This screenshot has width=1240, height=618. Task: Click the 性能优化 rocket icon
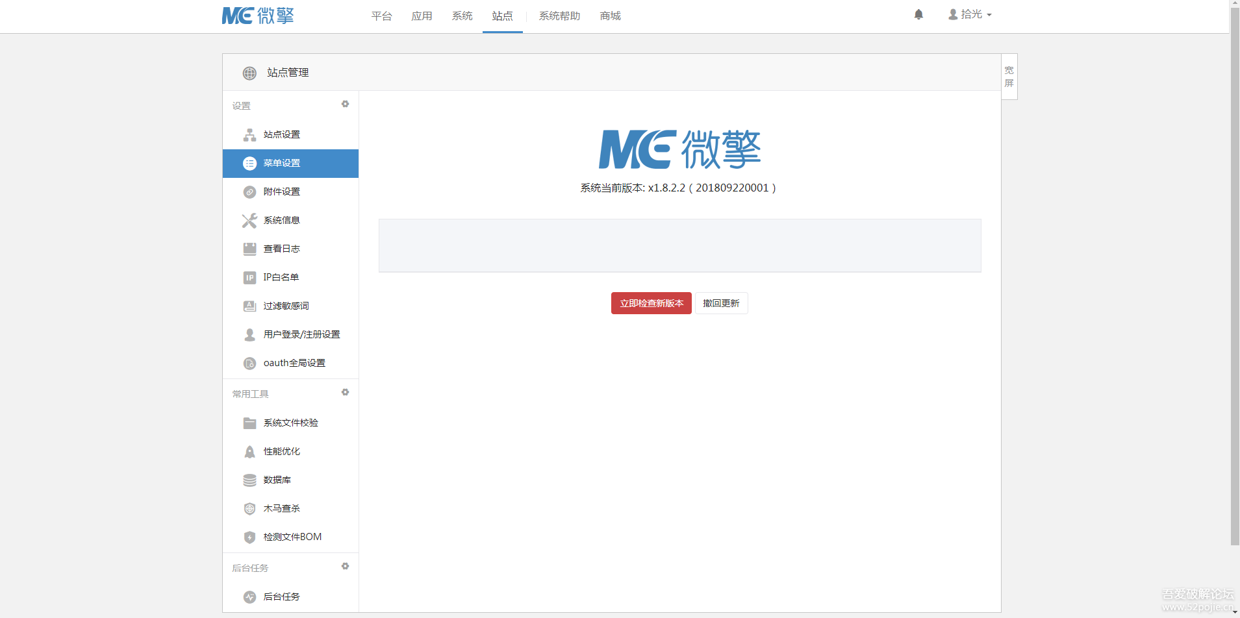[x=249, y=452]
